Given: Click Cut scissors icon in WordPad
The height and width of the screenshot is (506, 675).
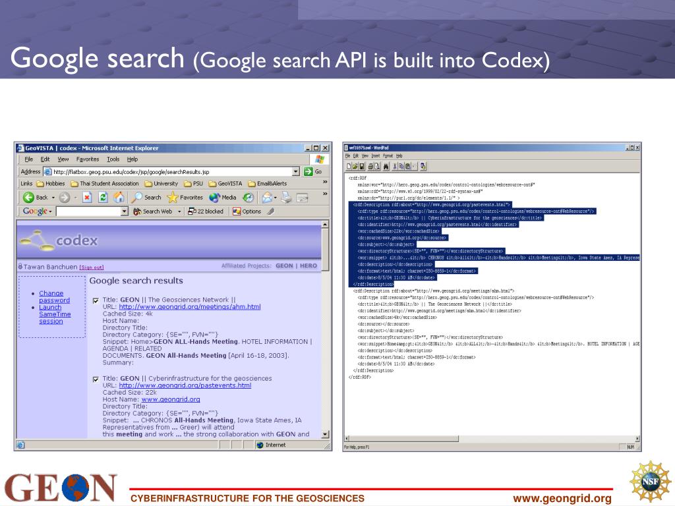Looking at the screenshot, I should pos(395,166).
